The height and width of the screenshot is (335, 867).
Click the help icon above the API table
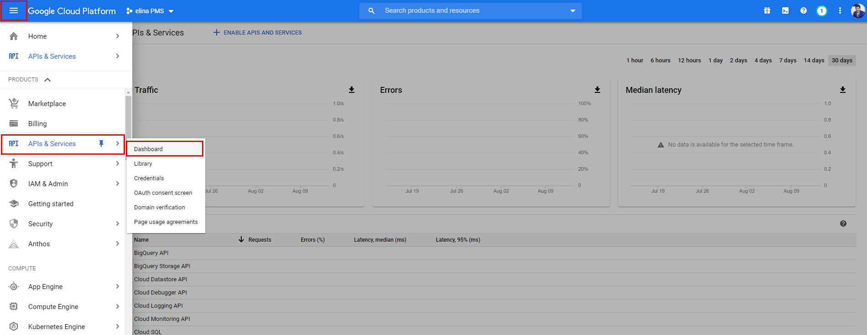pyautogui.click(x=843, y=223)
